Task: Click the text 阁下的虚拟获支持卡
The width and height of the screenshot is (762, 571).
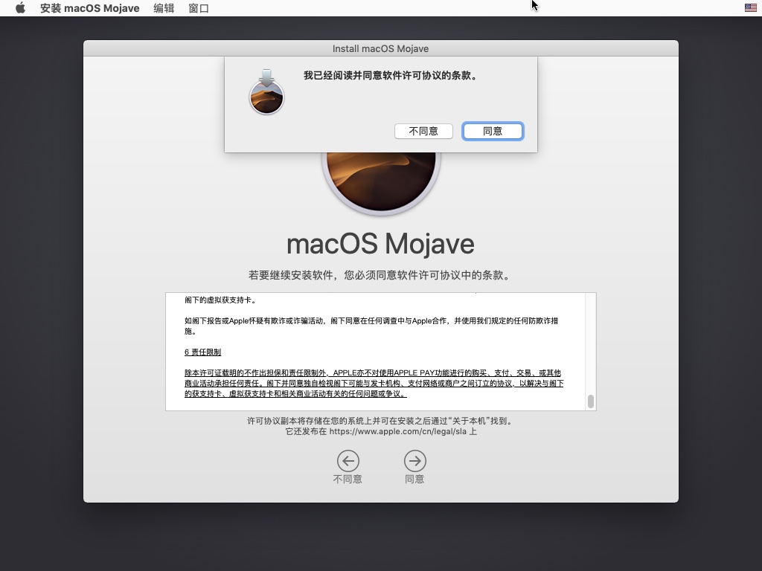Action: tap(220, 300)
